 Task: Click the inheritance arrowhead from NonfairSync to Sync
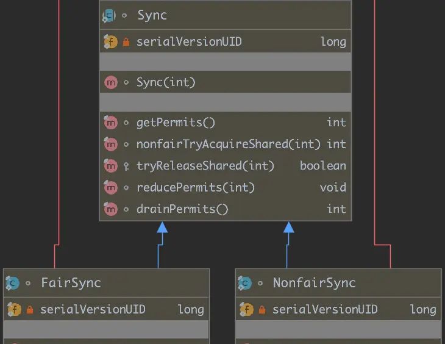pyautogui.click(x=288, y=228)
